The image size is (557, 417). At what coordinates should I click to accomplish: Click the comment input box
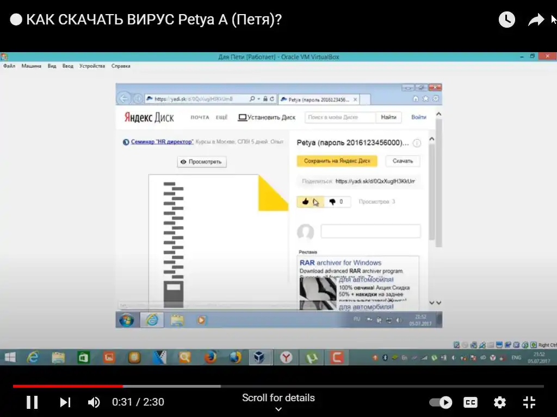[371, 231]
